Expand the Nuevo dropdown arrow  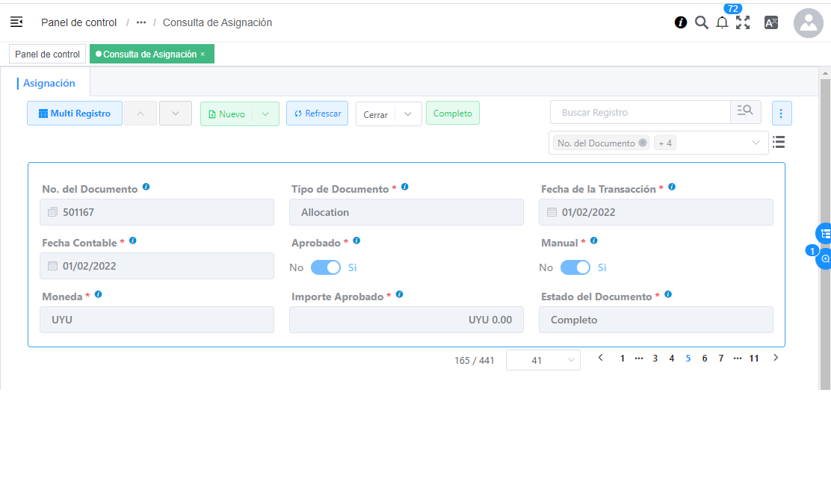pos(265,114)
